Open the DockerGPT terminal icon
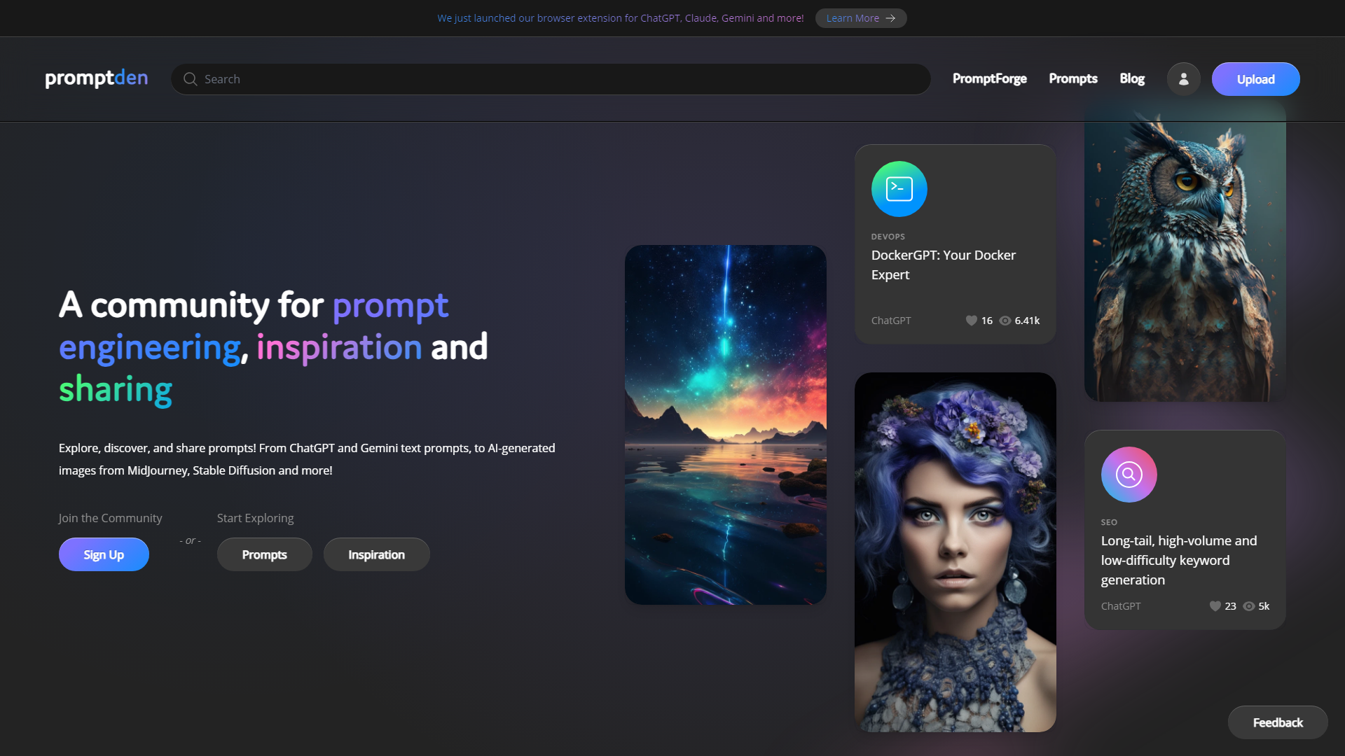Viewport: 1345px width, 756px height. [x=899, y=189]
